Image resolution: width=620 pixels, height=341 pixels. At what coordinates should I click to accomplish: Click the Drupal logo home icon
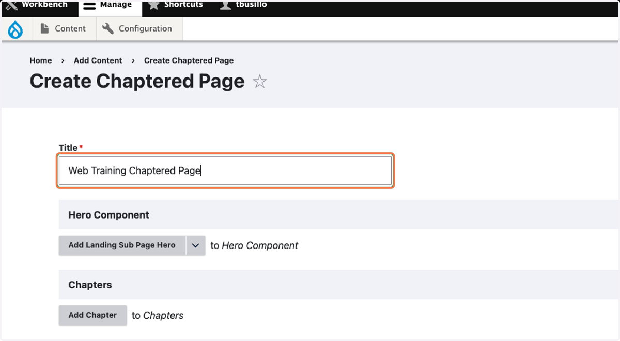coord(16,29)
